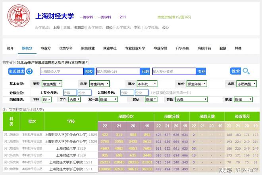Click rank value 3705 in table
This screenshot has width=262, height=175.
105,141
